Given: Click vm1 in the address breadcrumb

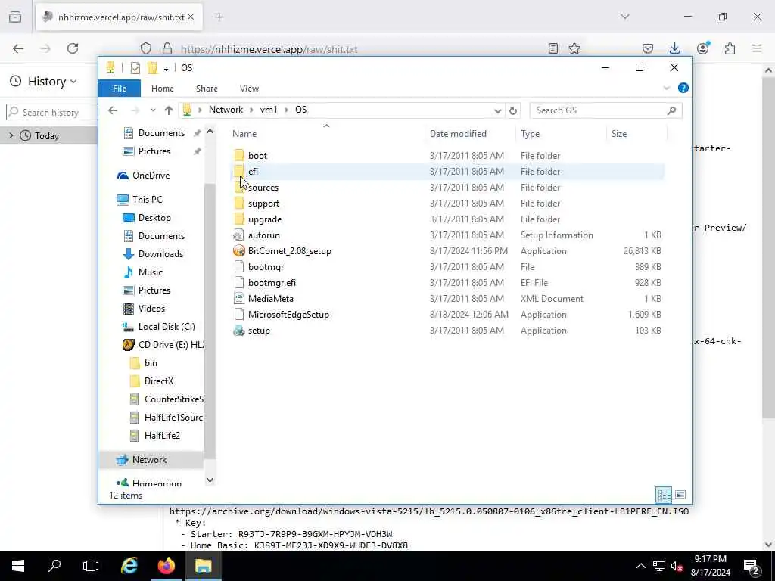Looking at the screenshot, I should [269, 110].
